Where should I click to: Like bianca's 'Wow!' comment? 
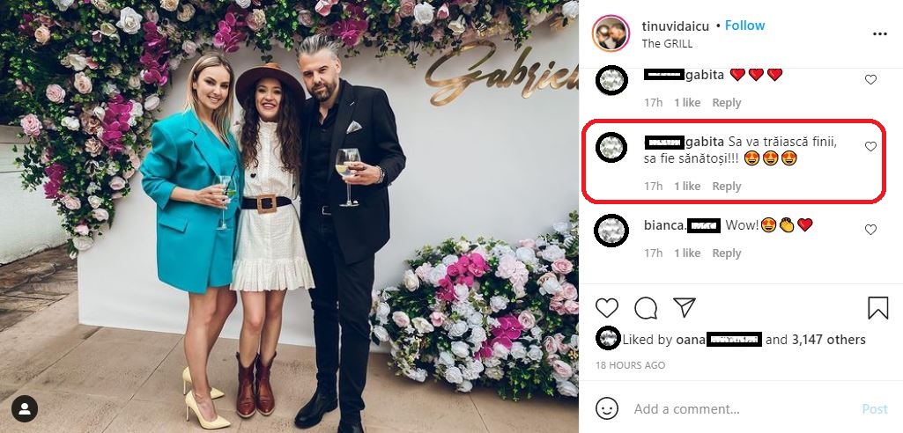coord(870,230)
